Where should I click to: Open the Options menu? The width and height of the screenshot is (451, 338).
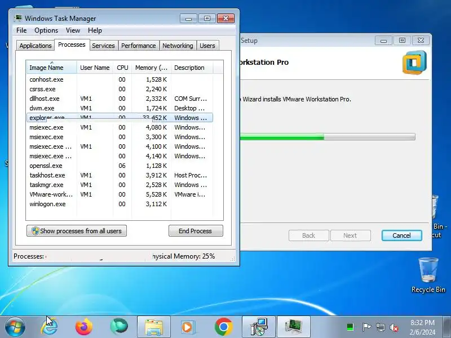coord(46,30)
